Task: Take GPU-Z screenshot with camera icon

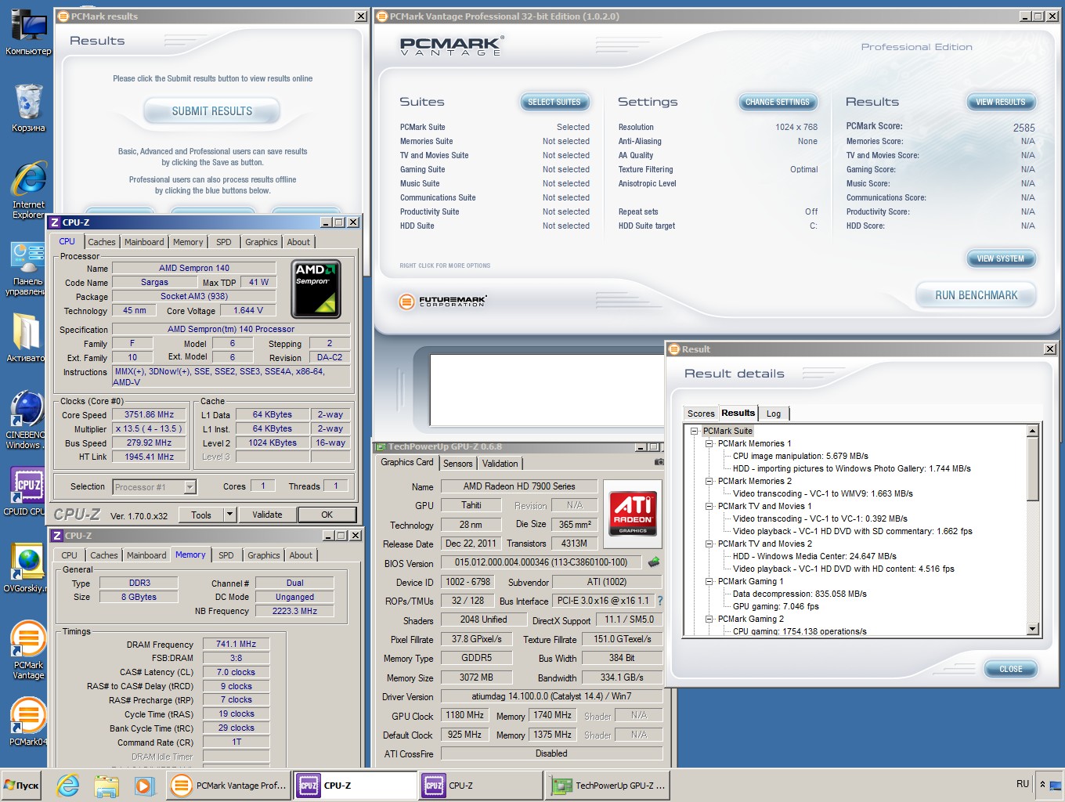Action: click(659, 462)
